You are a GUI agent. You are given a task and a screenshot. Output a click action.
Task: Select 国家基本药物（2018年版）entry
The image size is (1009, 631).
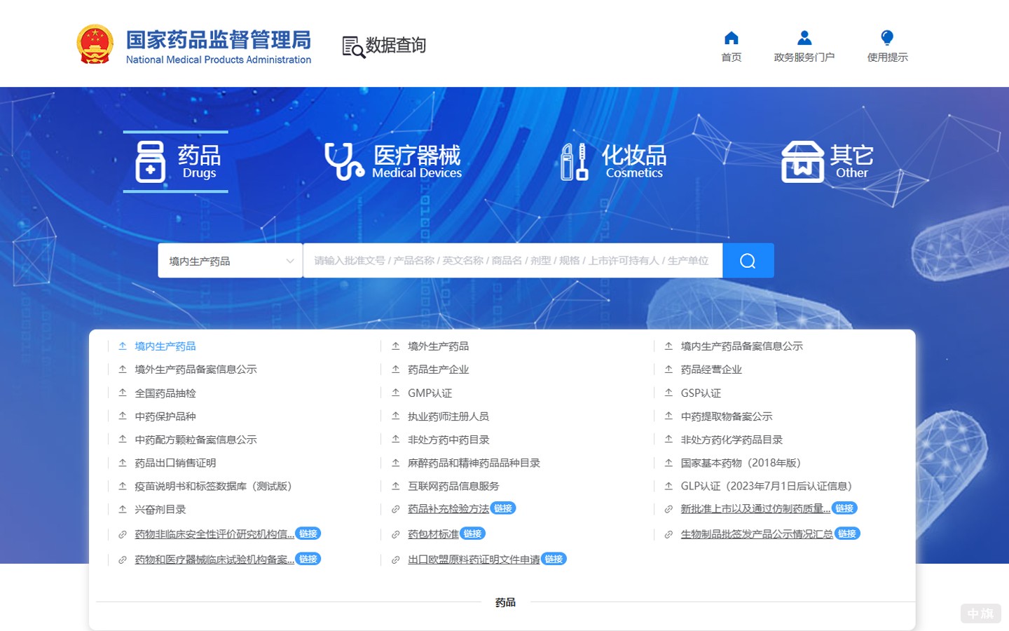tap(741, 463)
